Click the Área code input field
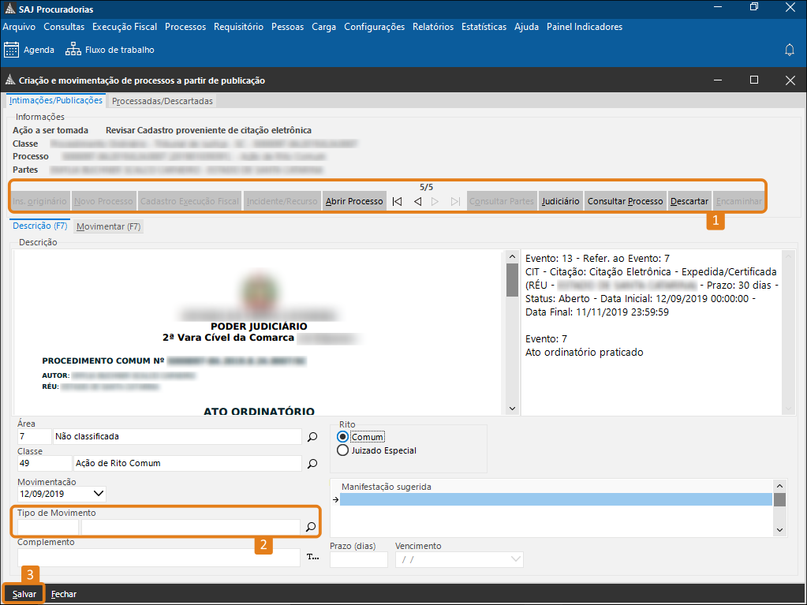Screen dimensions: 807x605 point(35,437)
